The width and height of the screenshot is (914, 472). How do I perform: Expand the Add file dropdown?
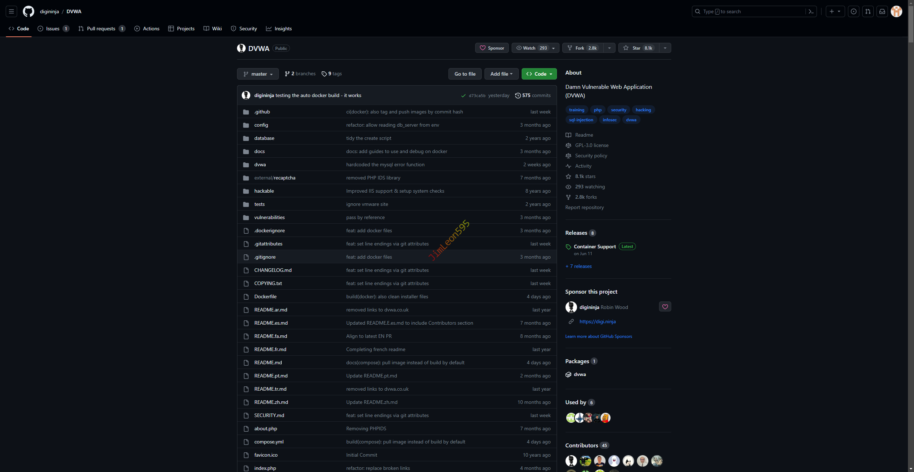501,74
